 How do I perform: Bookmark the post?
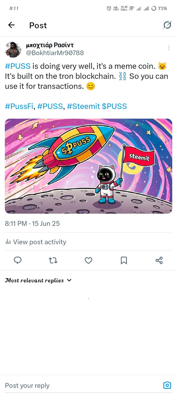[x=124, y=260]
